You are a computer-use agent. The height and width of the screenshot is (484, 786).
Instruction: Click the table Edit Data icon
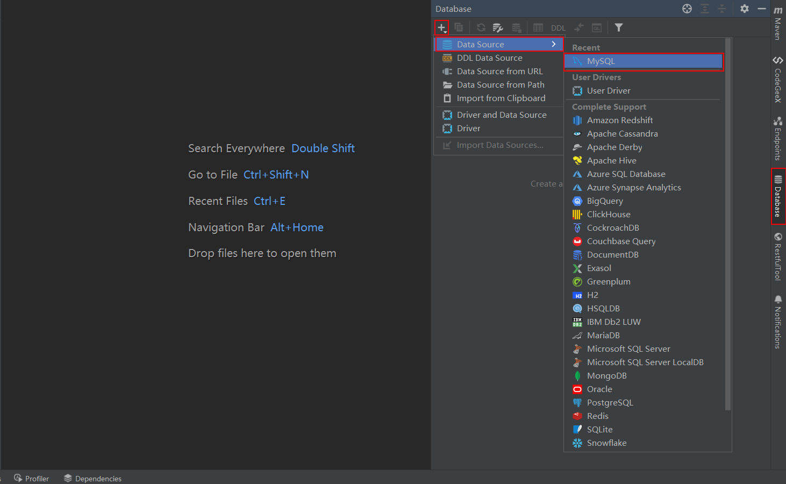(x=538, y=27)
